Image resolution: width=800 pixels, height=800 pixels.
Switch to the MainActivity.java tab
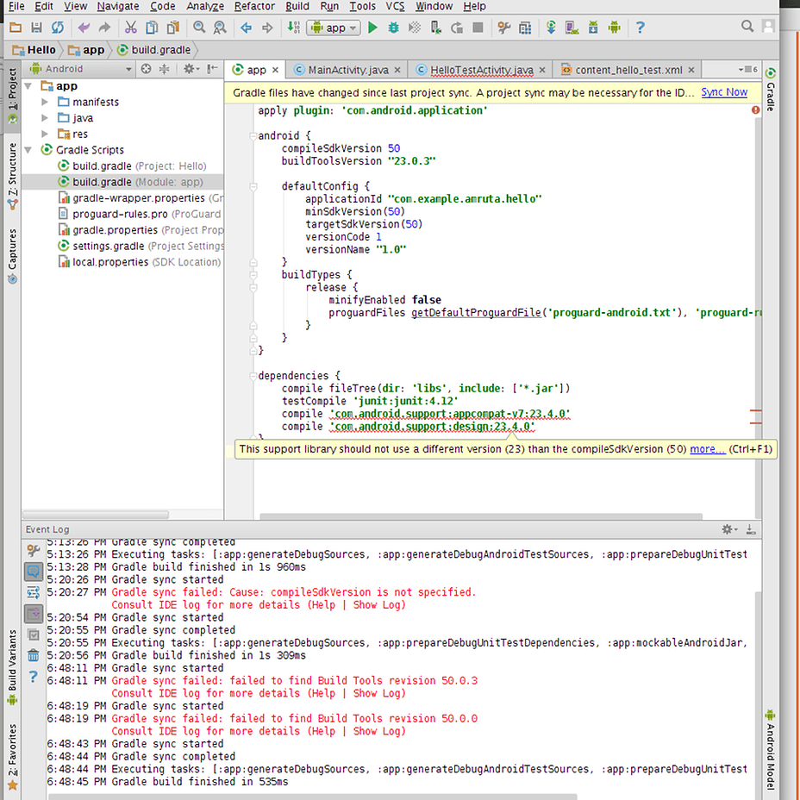(347, 70)
